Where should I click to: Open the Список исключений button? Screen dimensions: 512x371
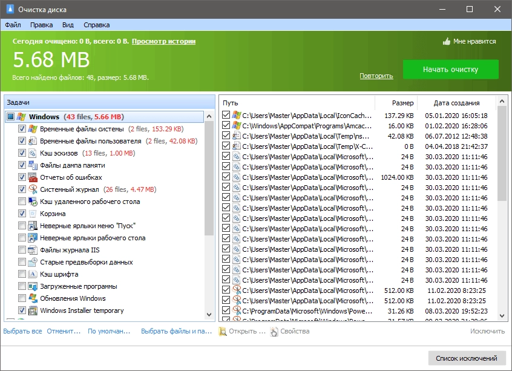pos(467,358)
